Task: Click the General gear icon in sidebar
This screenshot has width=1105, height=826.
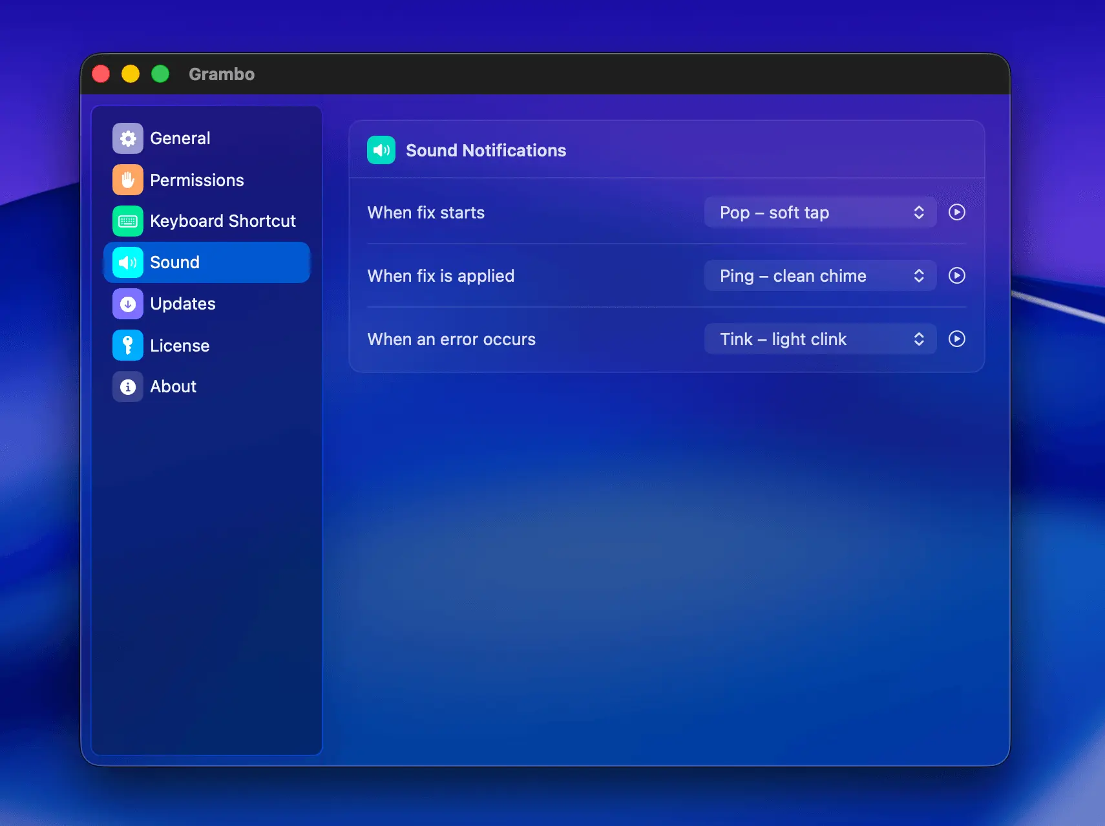Action: tap(128, 138)
